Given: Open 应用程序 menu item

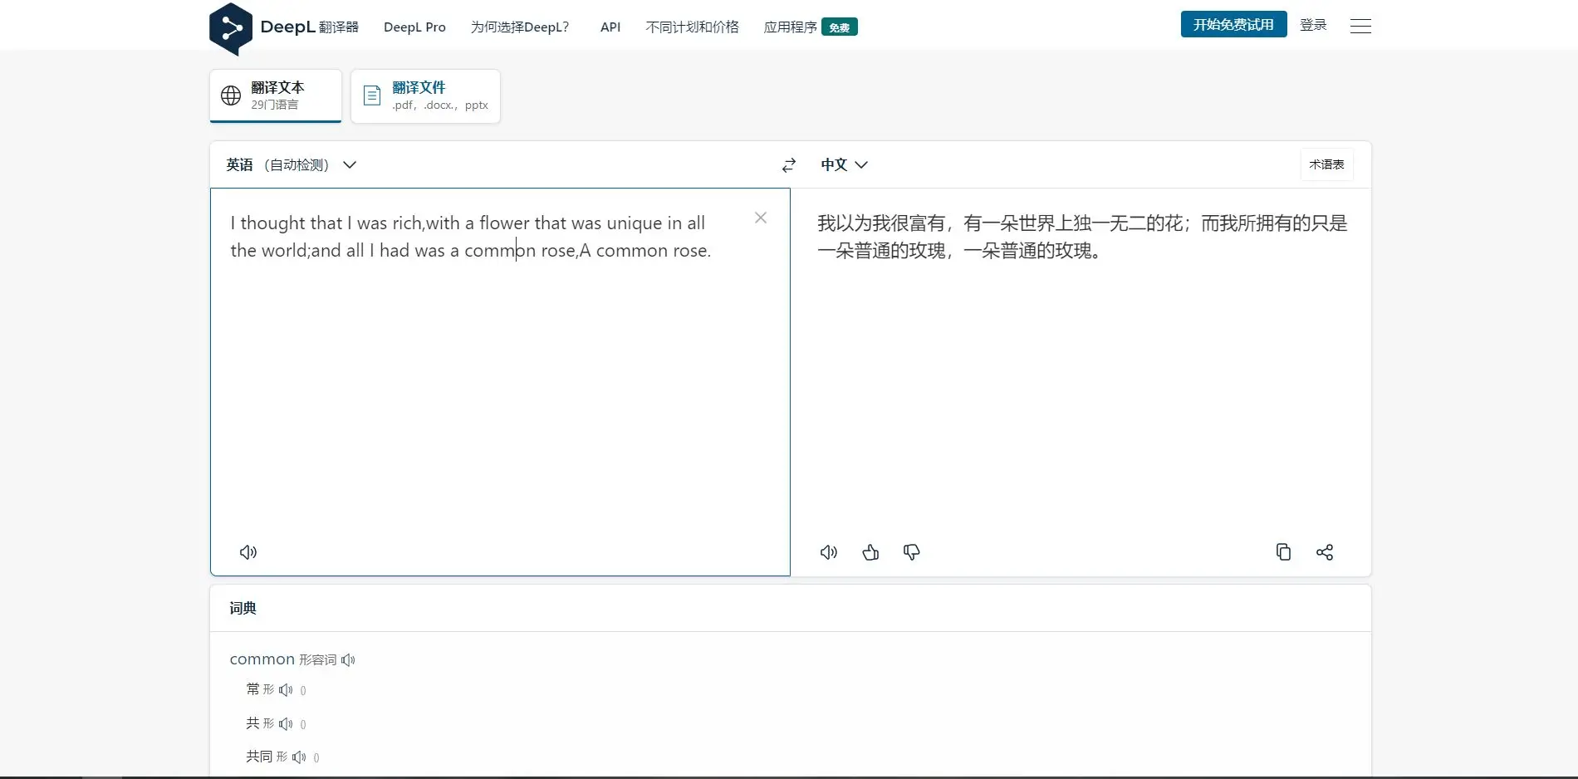Looking at the screenshot, I should (x=790, y=27).
